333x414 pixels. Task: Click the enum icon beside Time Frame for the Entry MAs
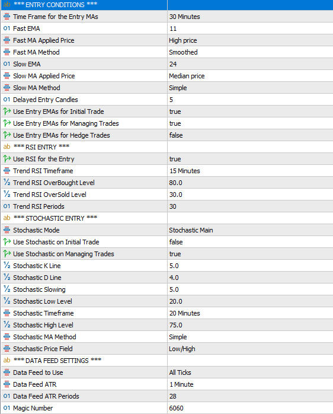tap(7, 17)
